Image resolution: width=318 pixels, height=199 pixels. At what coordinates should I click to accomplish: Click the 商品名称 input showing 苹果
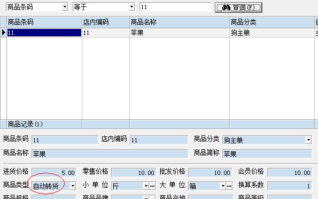[x=110, y=154]
